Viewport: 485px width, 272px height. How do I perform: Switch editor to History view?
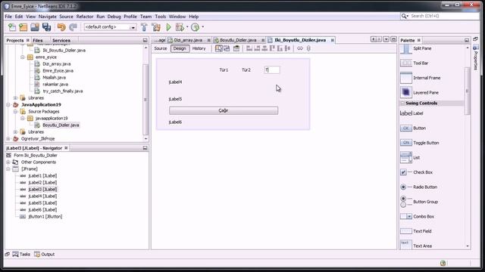click(199, 48)
